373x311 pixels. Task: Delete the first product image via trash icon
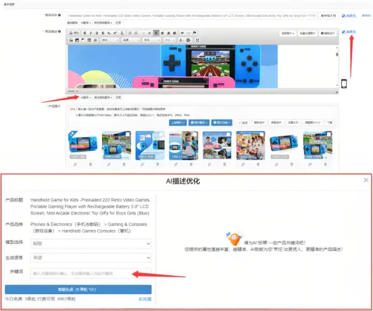(91, 164)
